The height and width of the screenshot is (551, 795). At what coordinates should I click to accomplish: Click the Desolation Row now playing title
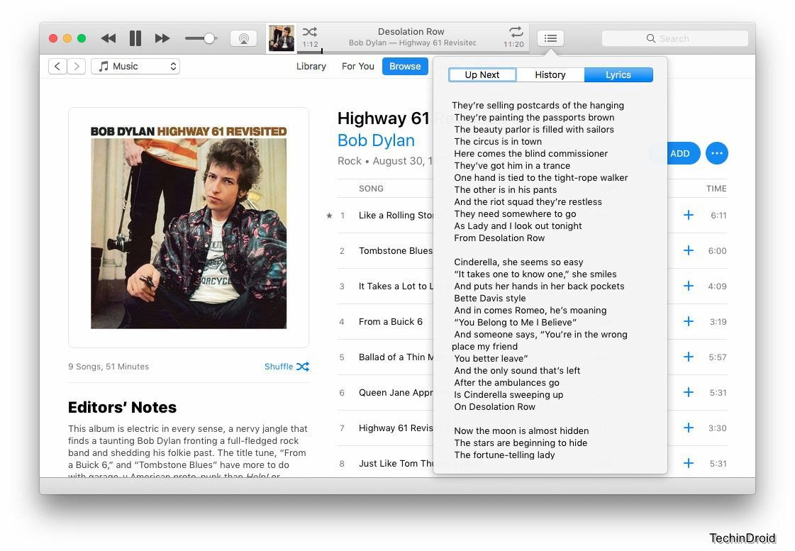click(x=411, y=31)
